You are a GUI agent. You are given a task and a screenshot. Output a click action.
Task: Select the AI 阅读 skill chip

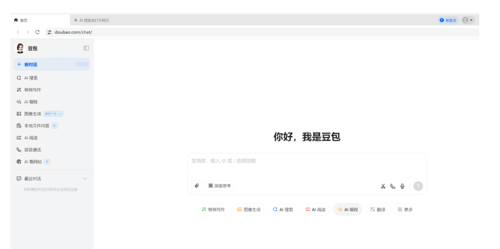pos(315,209)
